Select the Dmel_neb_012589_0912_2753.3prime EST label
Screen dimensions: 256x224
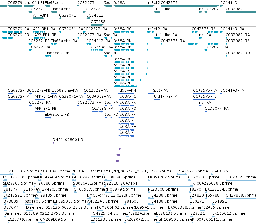pyautogui.click(x=39, y=213)
